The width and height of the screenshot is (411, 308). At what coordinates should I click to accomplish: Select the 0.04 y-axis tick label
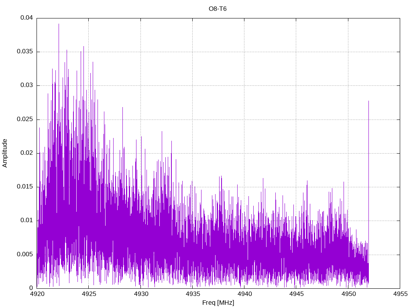[27, 18]
